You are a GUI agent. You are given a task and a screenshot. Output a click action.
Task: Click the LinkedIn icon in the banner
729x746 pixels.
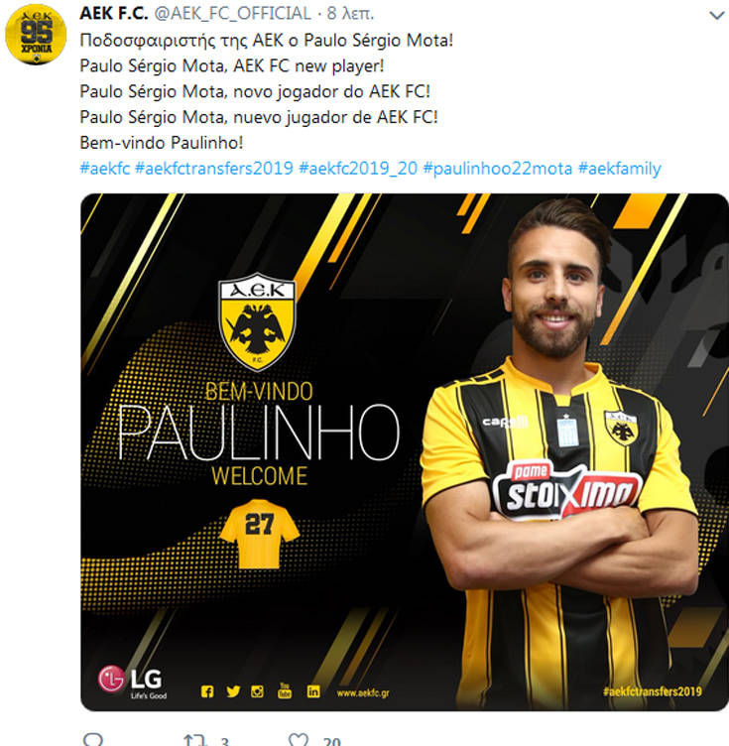[x=313, y=691]
